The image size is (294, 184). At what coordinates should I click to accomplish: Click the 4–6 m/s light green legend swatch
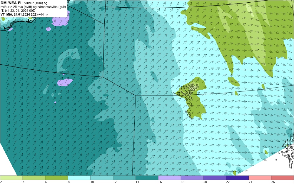pyautogui.click(x=34, y=178)
